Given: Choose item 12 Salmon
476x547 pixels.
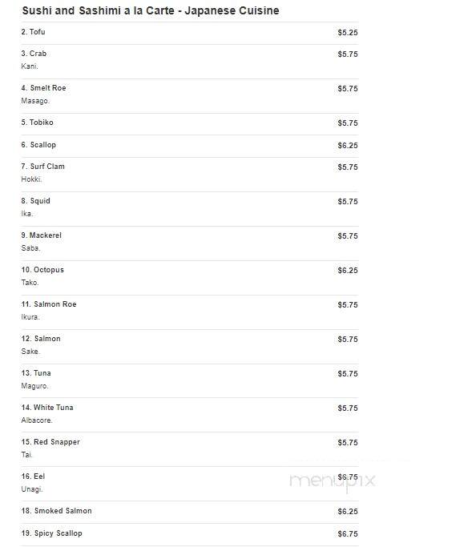Looking at the screenshot, I should pos(190,347).
